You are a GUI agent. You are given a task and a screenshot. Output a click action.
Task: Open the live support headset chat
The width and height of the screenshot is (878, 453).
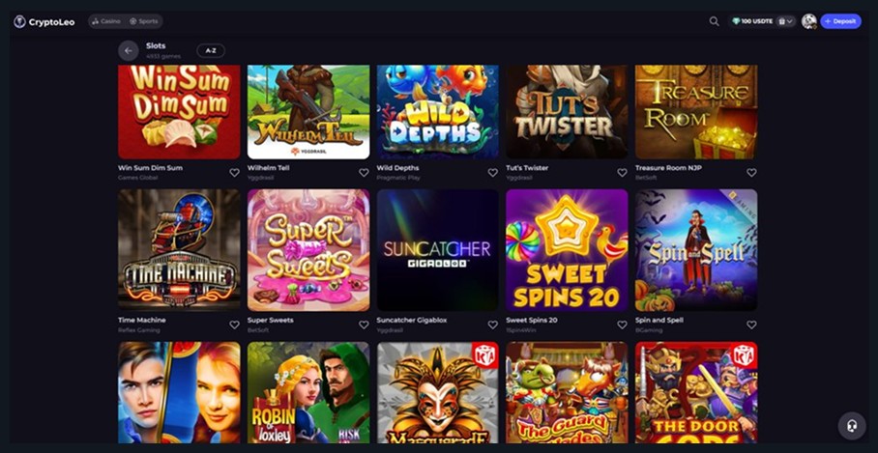click(x=852, y=426)
